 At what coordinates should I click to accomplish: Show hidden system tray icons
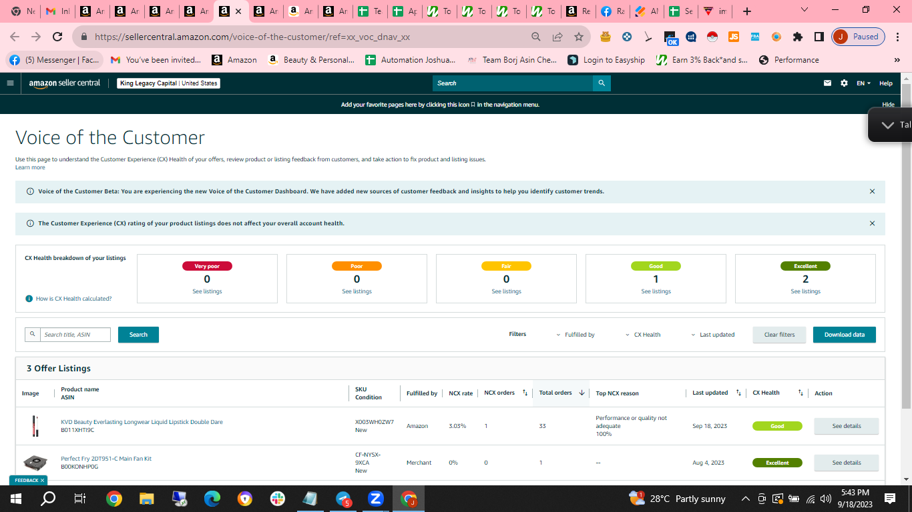coord(746,499)
